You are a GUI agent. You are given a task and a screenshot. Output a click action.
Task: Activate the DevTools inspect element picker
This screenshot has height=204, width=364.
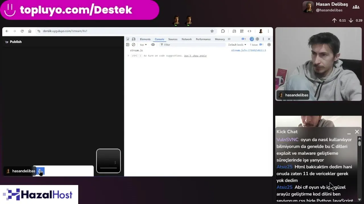coord(128,39)
